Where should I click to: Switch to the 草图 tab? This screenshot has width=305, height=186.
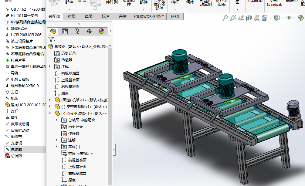(89, 17)
